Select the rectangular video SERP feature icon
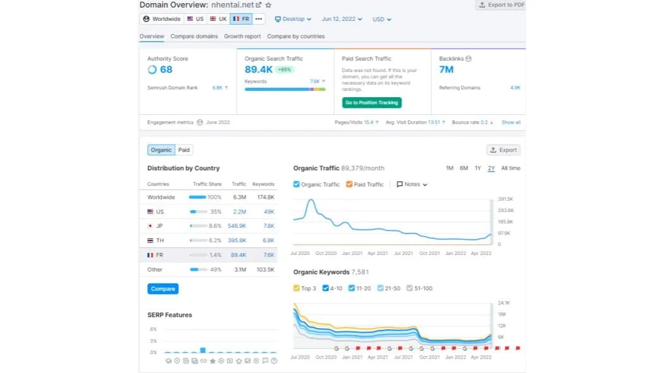Screen dimensions: 664x373 pos(230,361)
